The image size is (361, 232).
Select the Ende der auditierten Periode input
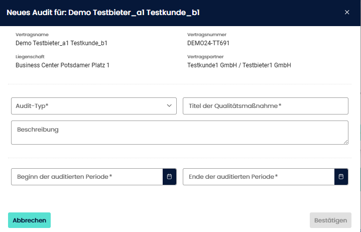click(x=258, y=177)
